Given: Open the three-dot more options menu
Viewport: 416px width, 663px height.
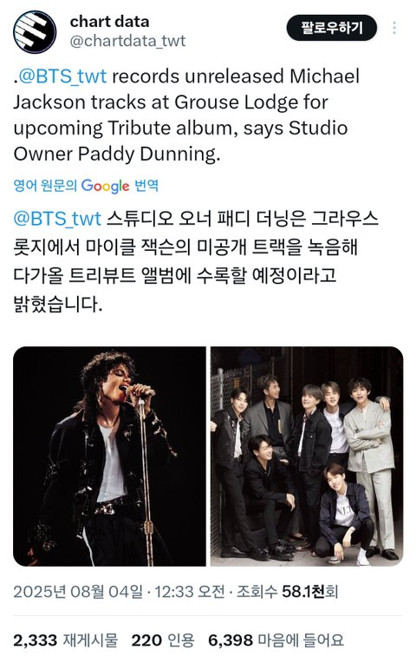Looking at the screenshot, I should click(x=394, y=28).
